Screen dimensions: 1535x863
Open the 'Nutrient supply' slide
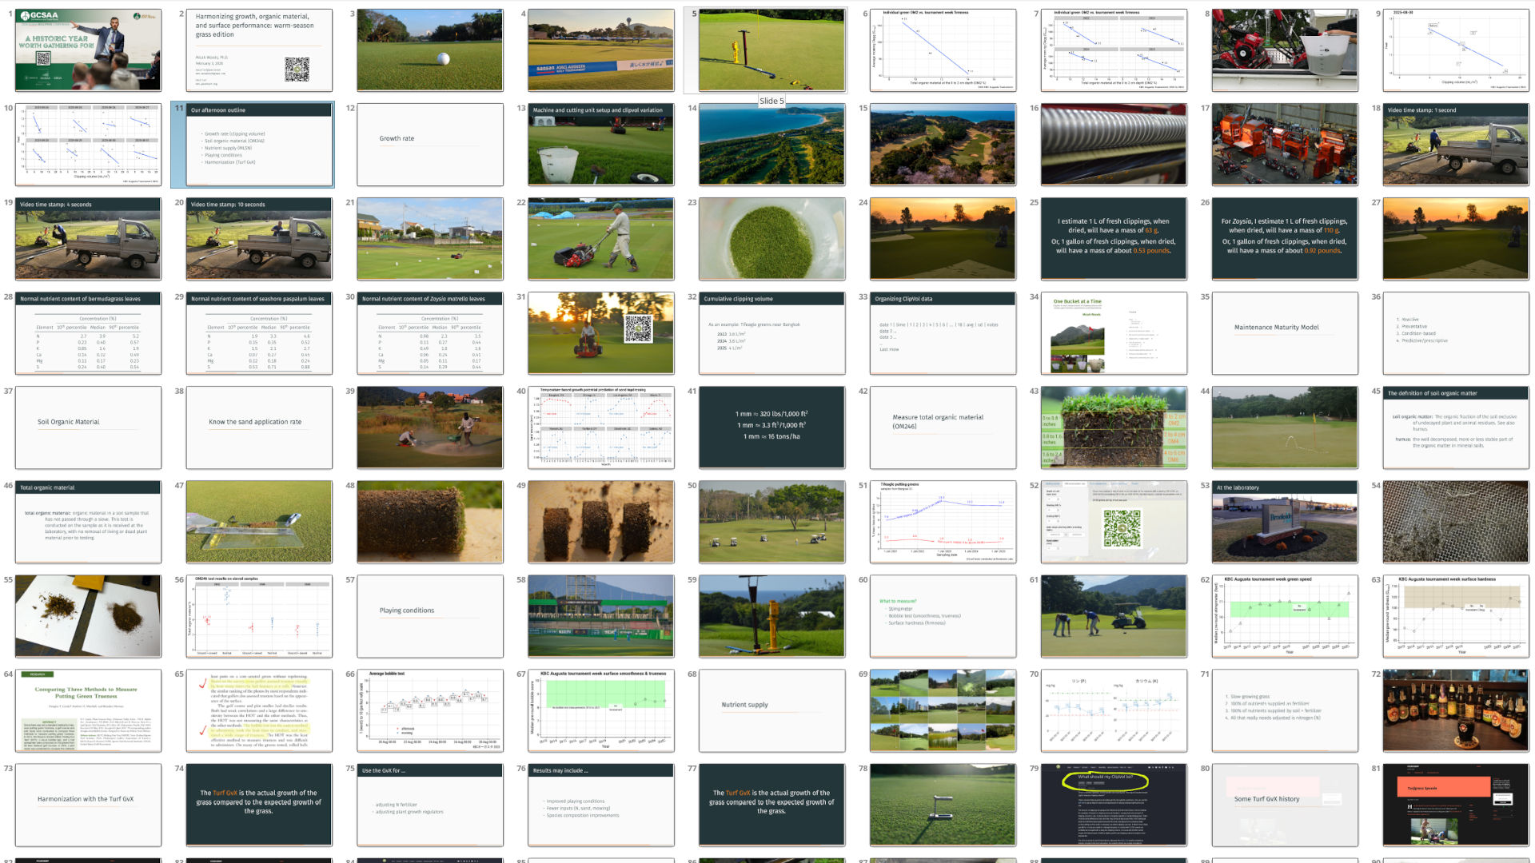pos(771,710)
